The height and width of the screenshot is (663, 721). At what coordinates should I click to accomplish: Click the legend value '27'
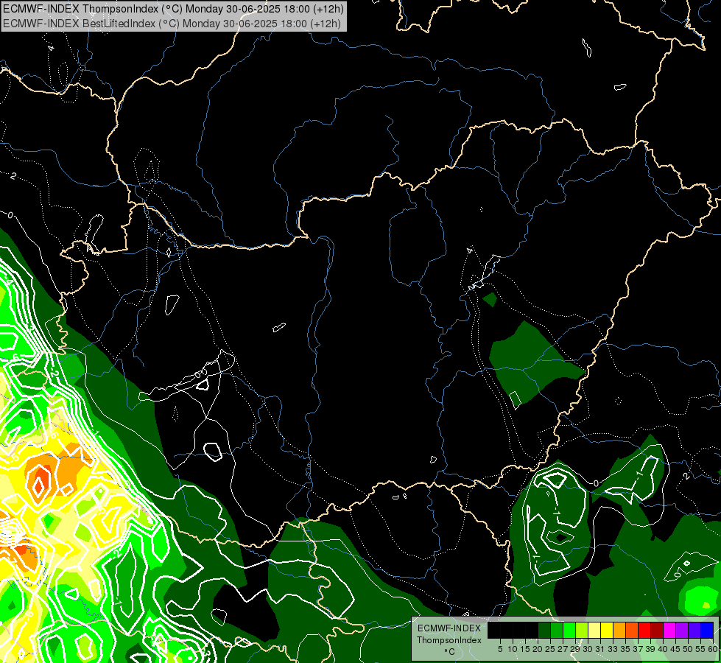pos(563,649)
